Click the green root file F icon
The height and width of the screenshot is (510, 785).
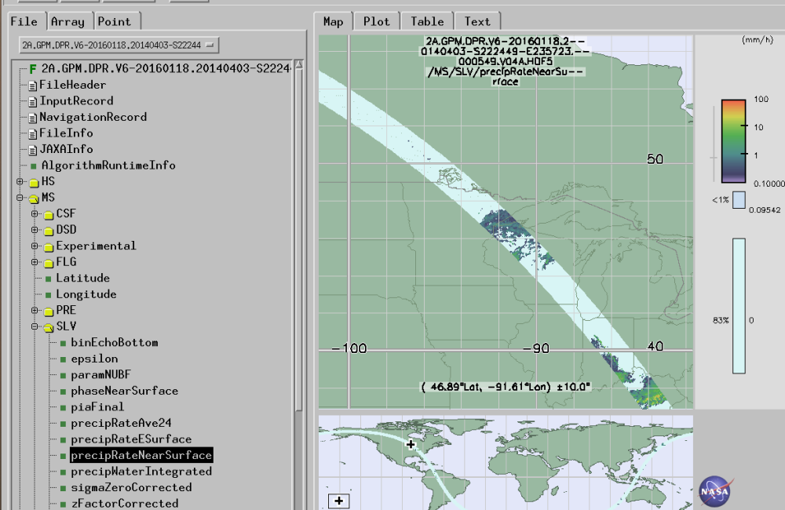click(33, 69)
